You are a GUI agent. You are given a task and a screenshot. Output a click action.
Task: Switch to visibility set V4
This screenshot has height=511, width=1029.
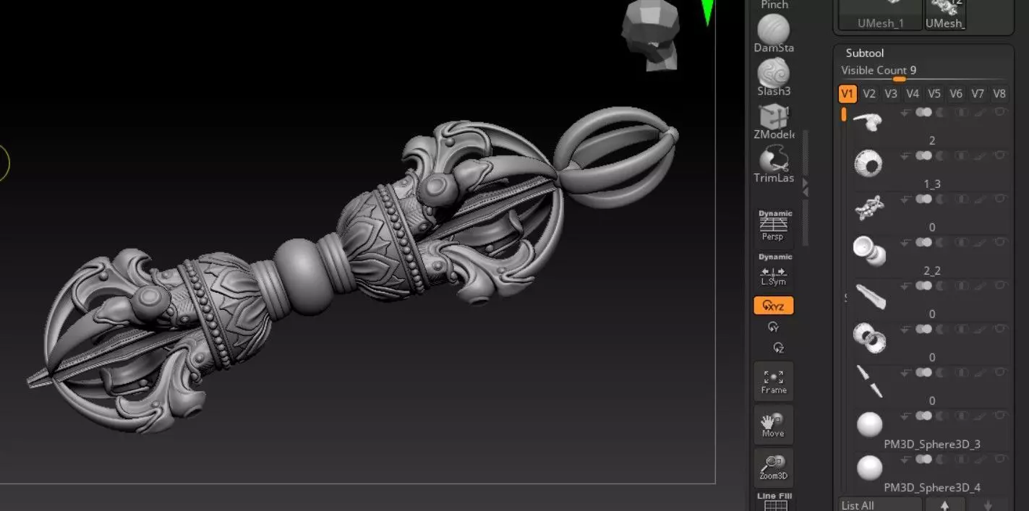[x=913, y=94]
